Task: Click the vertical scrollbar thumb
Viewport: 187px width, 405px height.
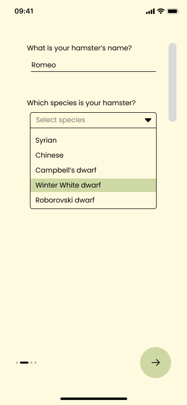Action: click(173, 82)
